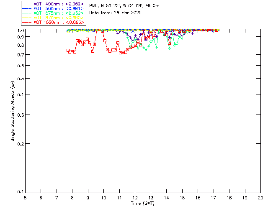268x214 pixels.
Task: Click the y-axis tick label 0.5
Action: pyautogui.click(x=21, y=79)
